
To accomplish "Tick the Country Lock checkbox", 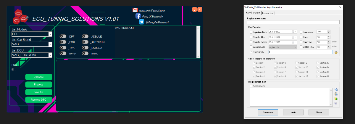I will [x=251, y=47].
